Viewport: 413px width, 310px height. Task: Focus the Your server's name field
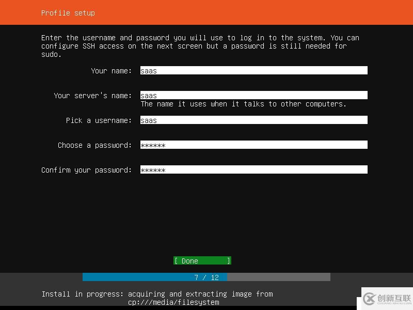pos(253,95)
